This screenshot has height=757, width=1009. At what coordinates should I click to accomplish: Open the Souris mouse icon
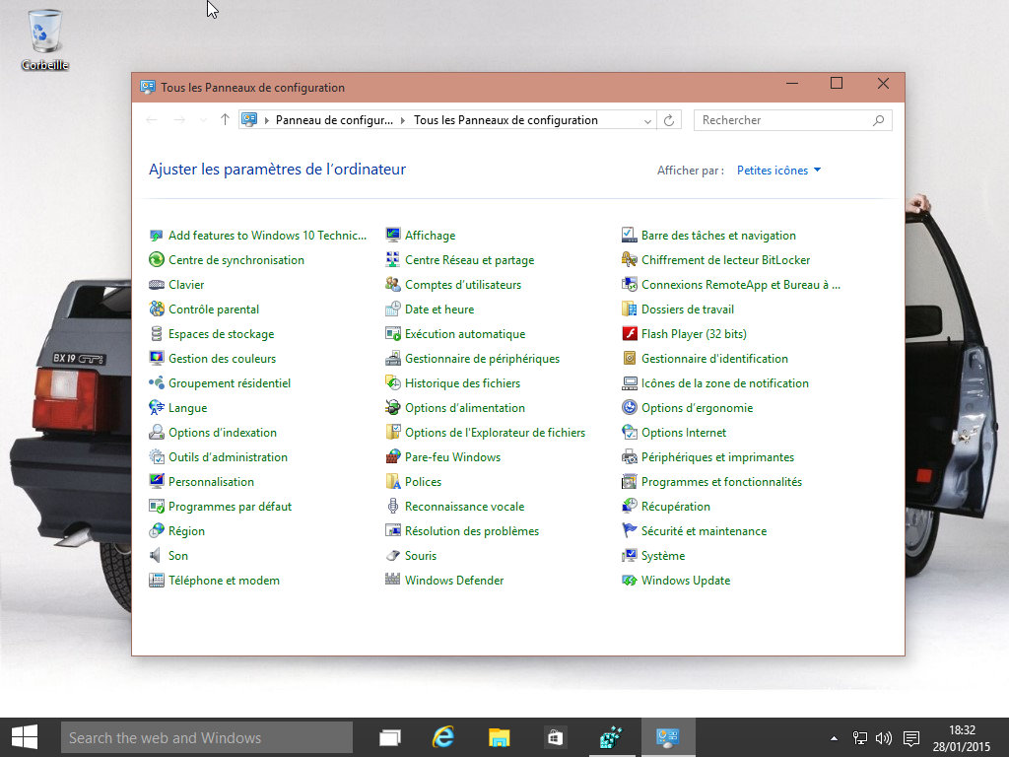(x=393, y=556)
